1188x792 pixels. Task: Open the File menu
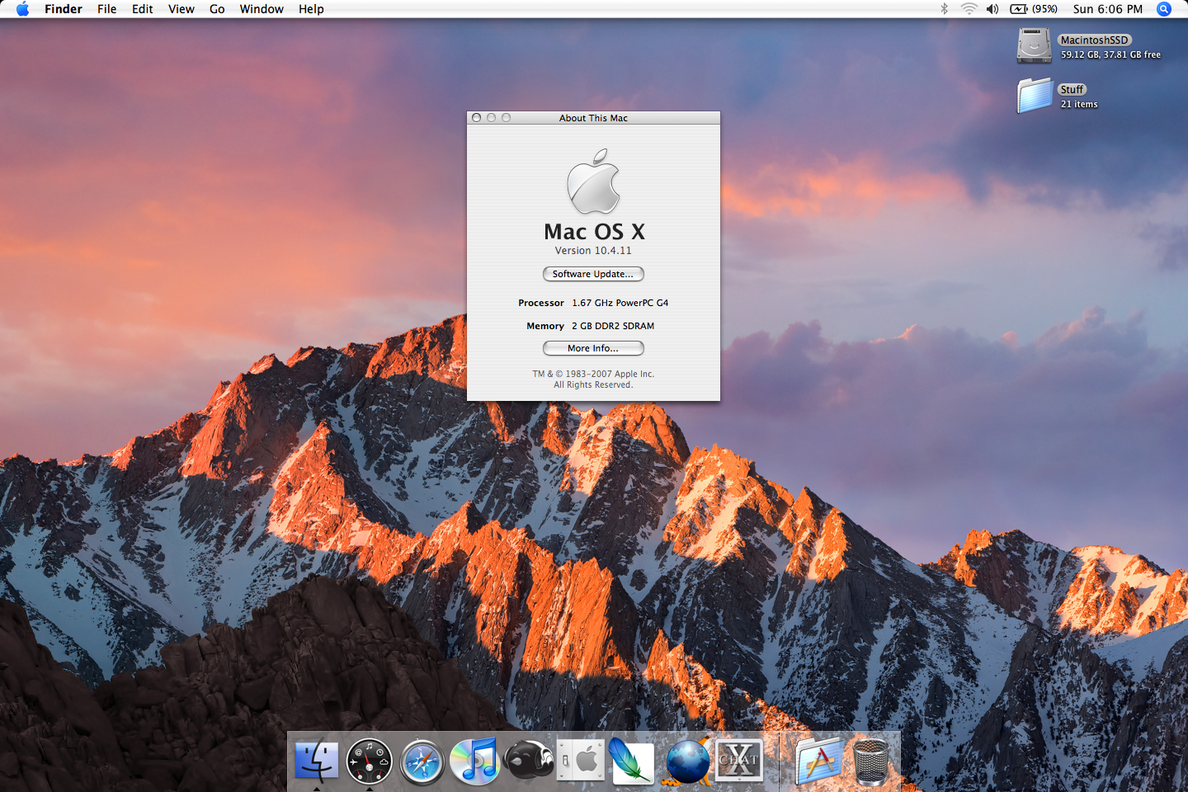[x=106, y=9]
